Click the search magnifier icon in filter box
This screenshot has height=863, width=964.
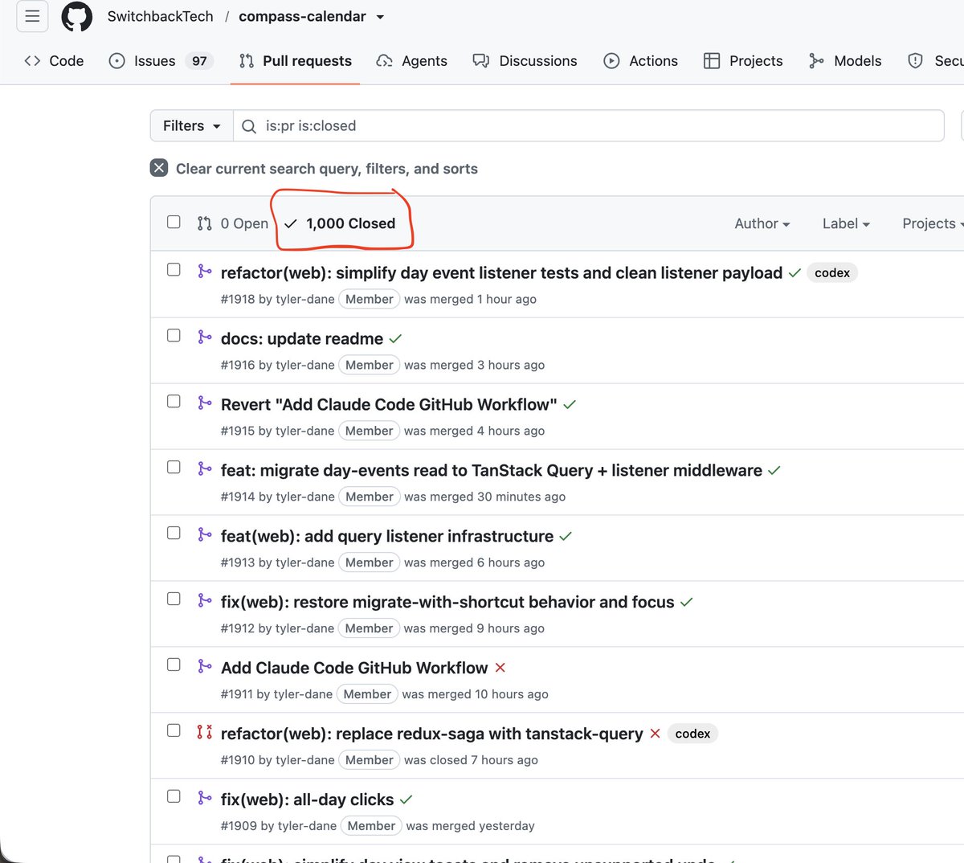click(x=249, y=126)
